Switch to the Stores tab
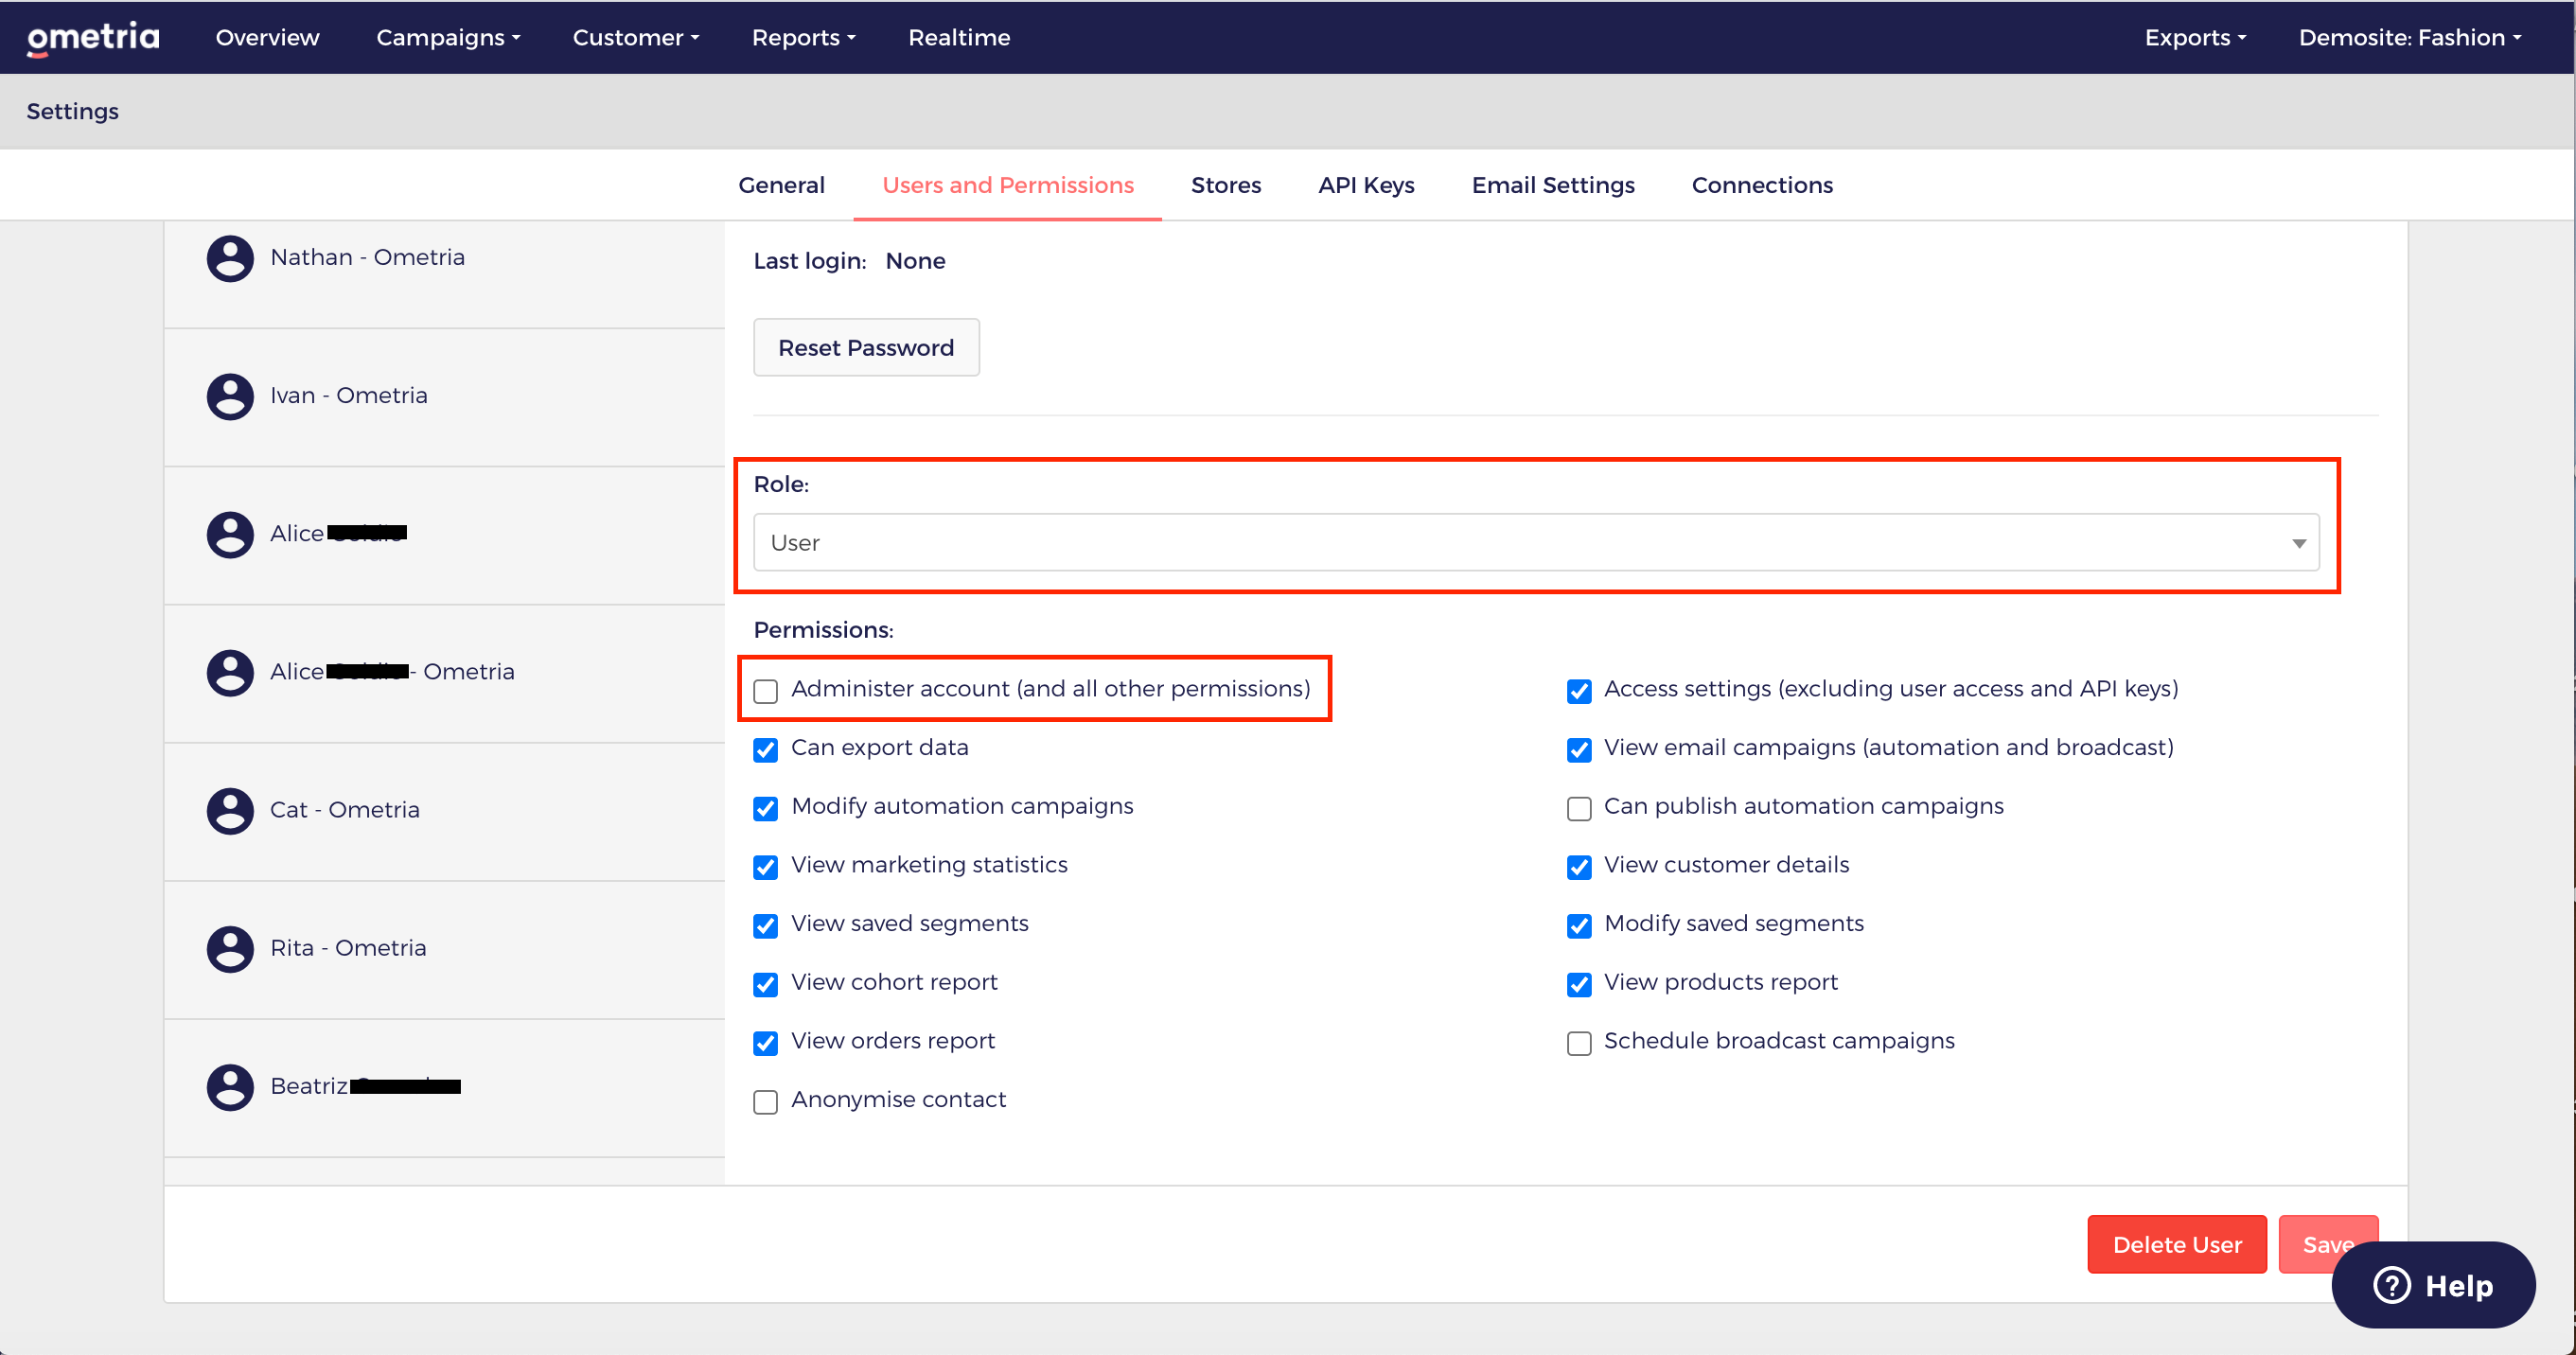Viewport: 2576px width, 1355px height. click(x=1225, y=185)
